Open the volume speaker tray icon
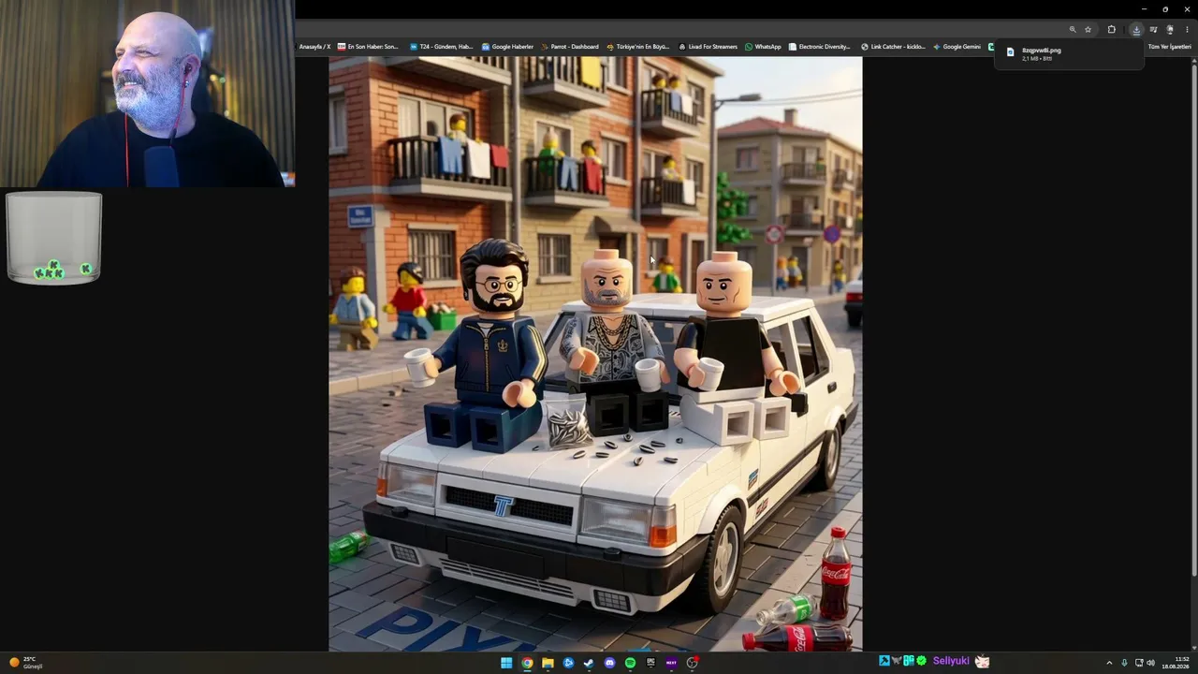Screen dimensions: 1198x674 tap(1151, 663)
